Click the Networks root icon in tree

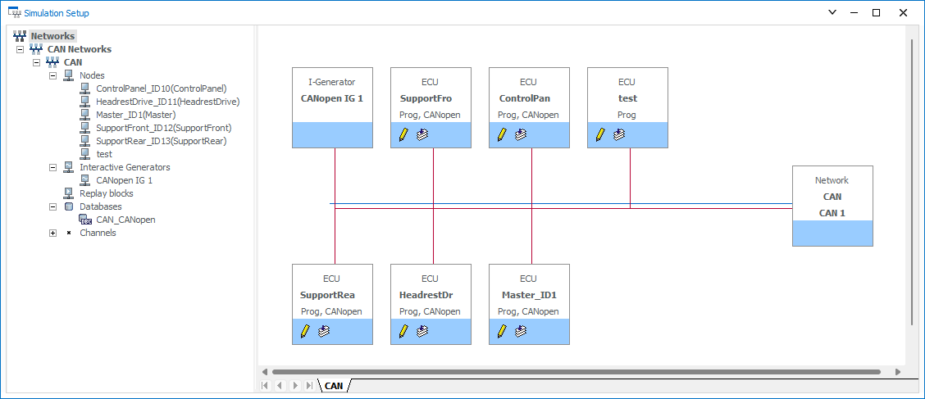coord(20,36)
